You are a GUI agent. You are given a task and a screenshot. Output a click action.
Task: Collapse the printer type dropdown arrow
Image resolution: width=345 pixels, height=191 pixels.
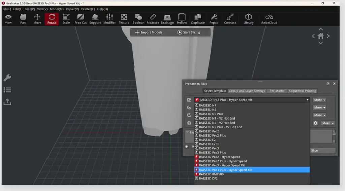click(307, 100)
